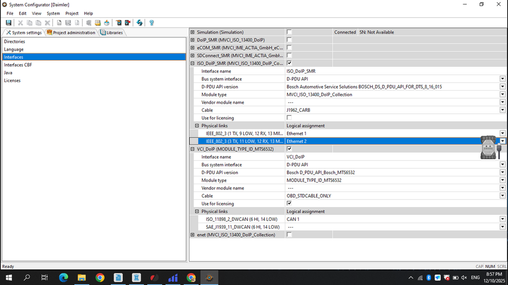The width and height of the screenshot is (508, 285).
Task: Click the dark device icon with red flag
Action: [128, 23]
